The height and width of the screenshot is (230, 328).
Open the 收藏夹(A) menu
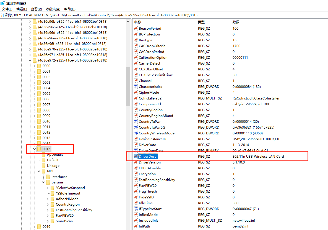tap(53, 9)
